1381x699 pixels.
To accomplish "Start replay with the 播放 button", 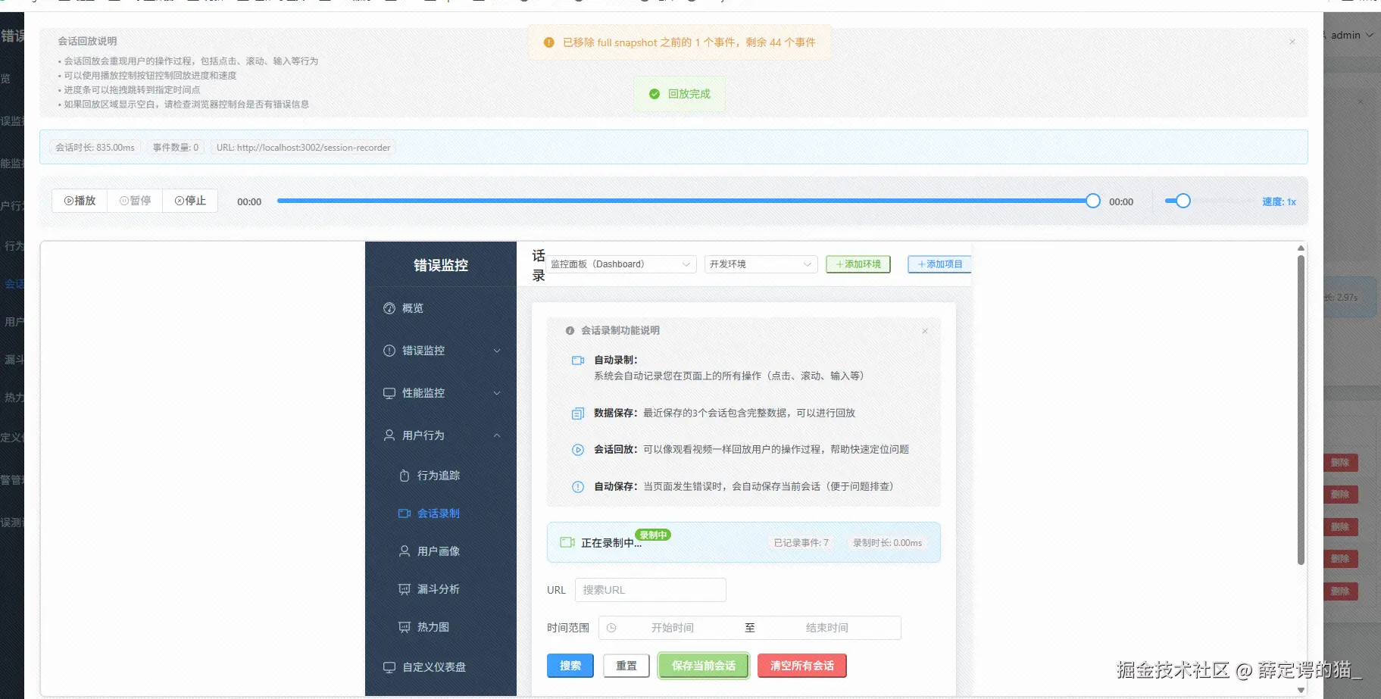I will (80, 201).
